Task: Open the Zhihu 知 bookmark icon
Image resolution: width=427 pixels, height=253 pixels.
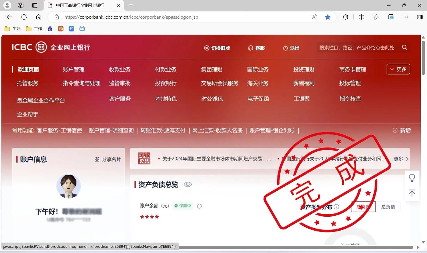Action: [71, 28]
